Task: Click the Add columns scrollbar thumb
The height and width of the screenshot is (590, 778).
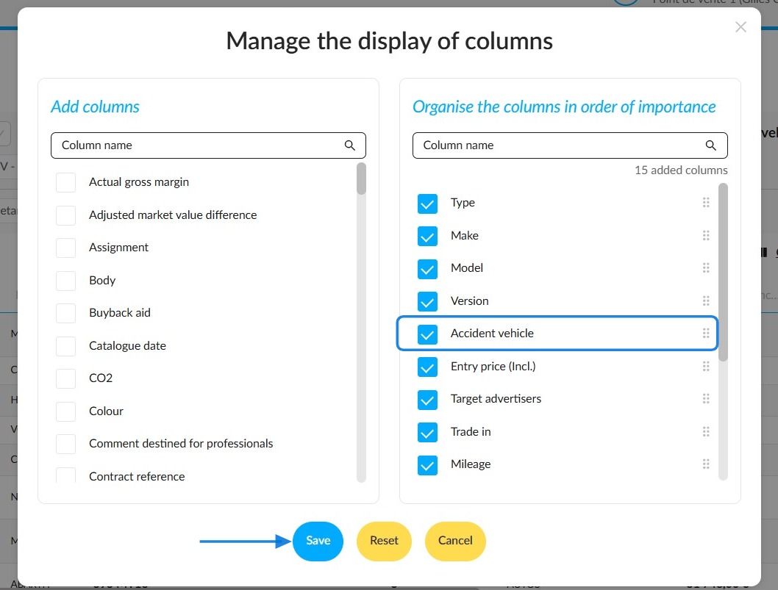Action: click(361, 179)
